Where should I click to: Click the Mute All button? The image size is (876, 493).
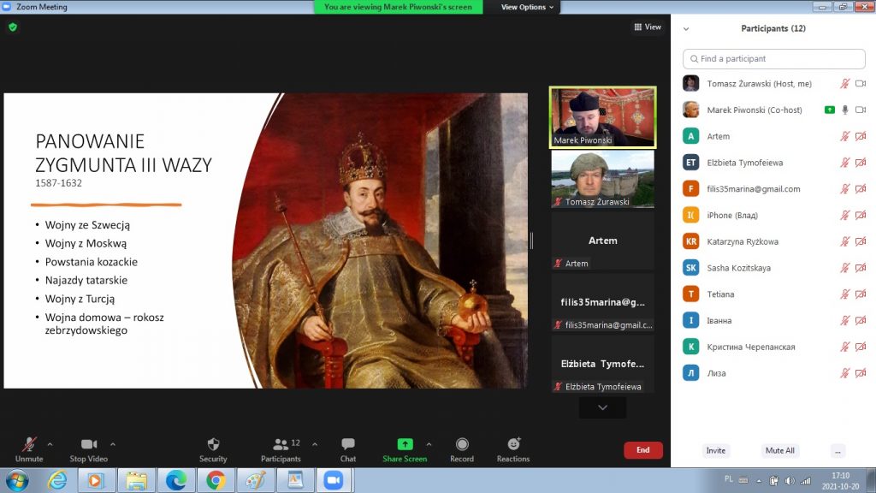(x=779, y=450)
